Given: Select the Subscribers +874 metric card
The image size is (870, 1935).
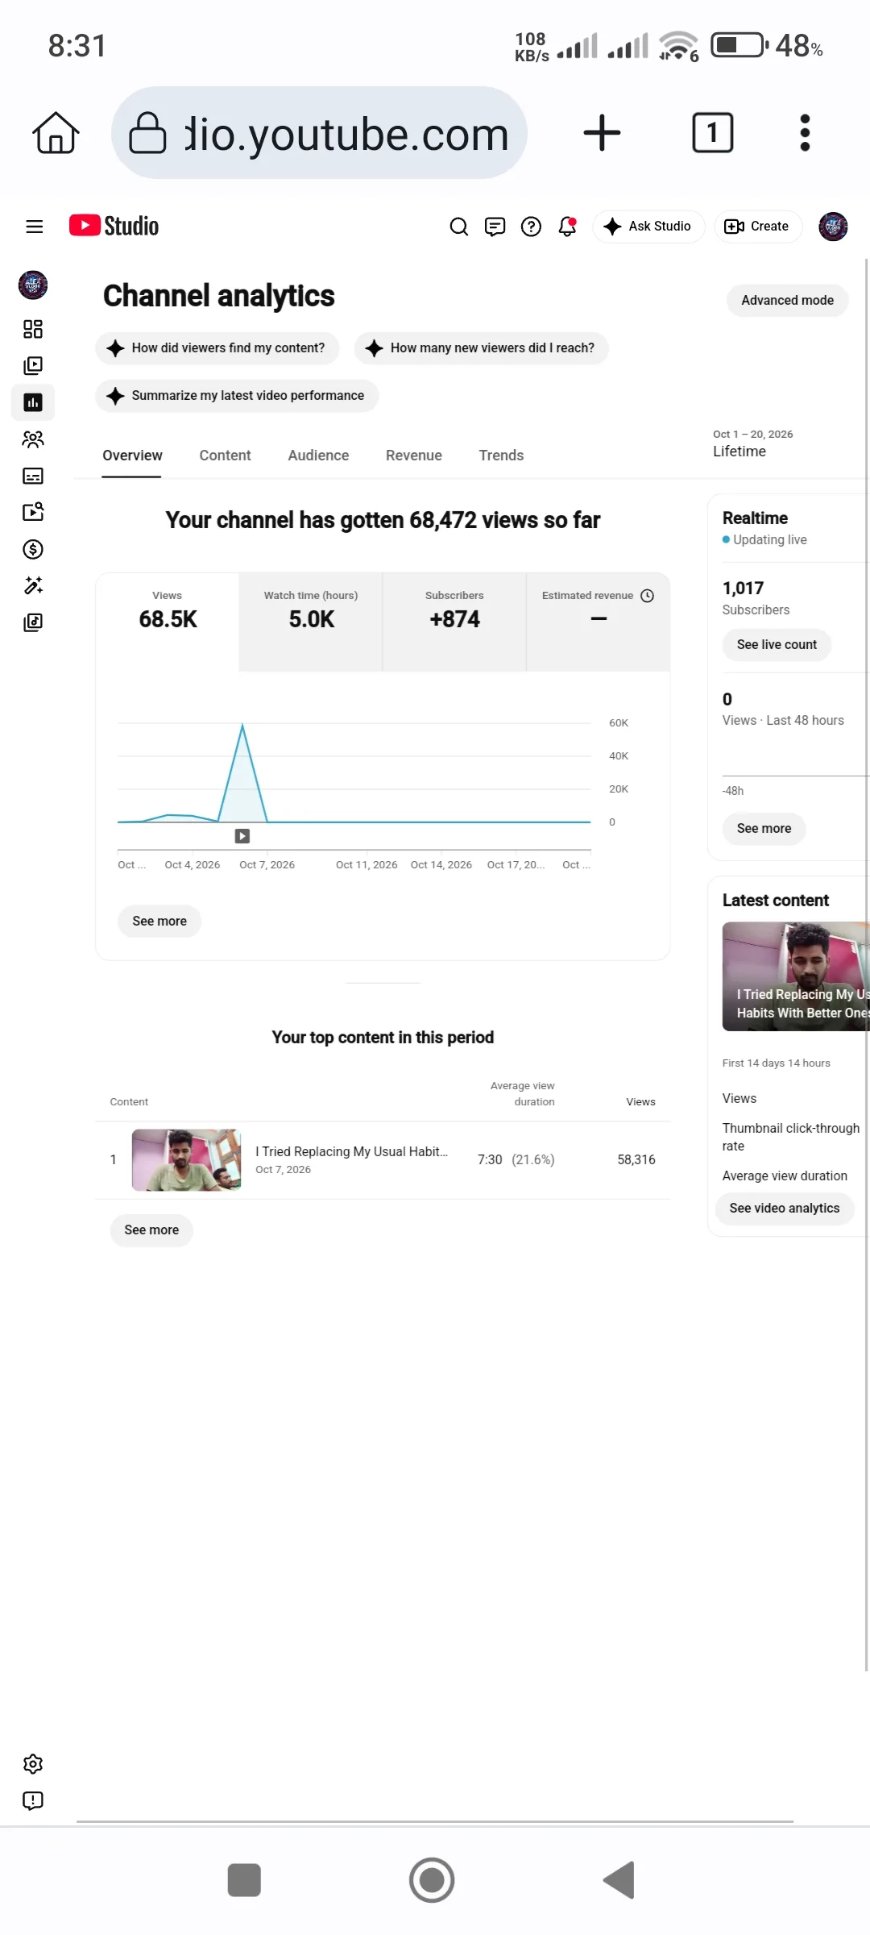Looking at the screenshot, I should point(454,622).
